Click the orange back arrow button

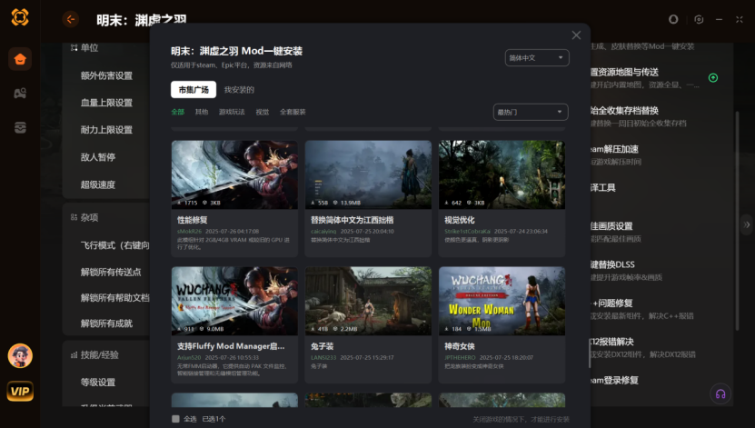tap(71, 19)
